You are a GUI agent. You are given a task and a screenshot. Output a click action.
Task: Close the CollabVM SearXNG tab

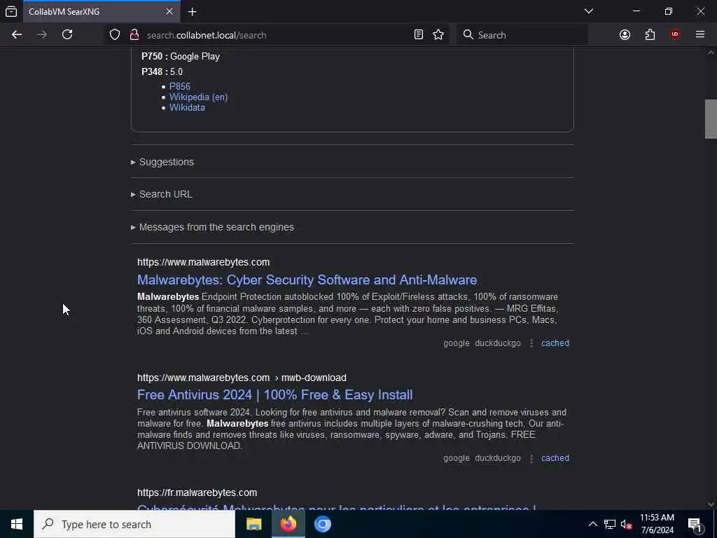(x=169, y=11)
